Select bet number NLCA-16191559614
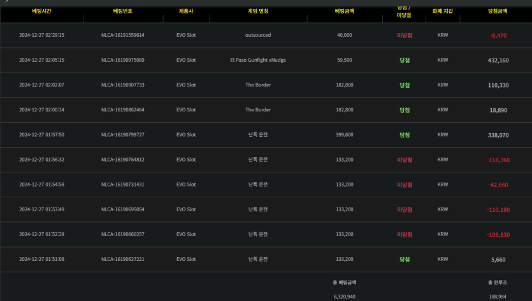532x301 pixels. pyautogui.click(x=122, y=35)
